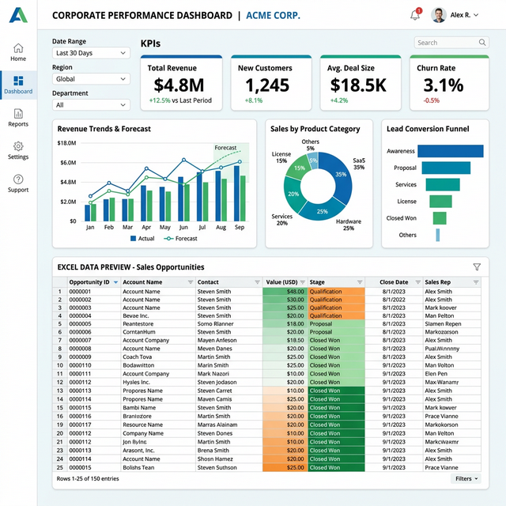Image resolution: width=506 pixels, height=506 pixels.
Task: Click the user profile avatar
Action: point(439,15)
